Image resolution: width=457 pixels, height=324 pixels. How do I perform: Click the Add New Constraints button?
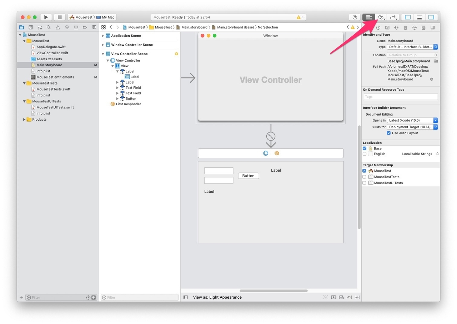(349, 297)
